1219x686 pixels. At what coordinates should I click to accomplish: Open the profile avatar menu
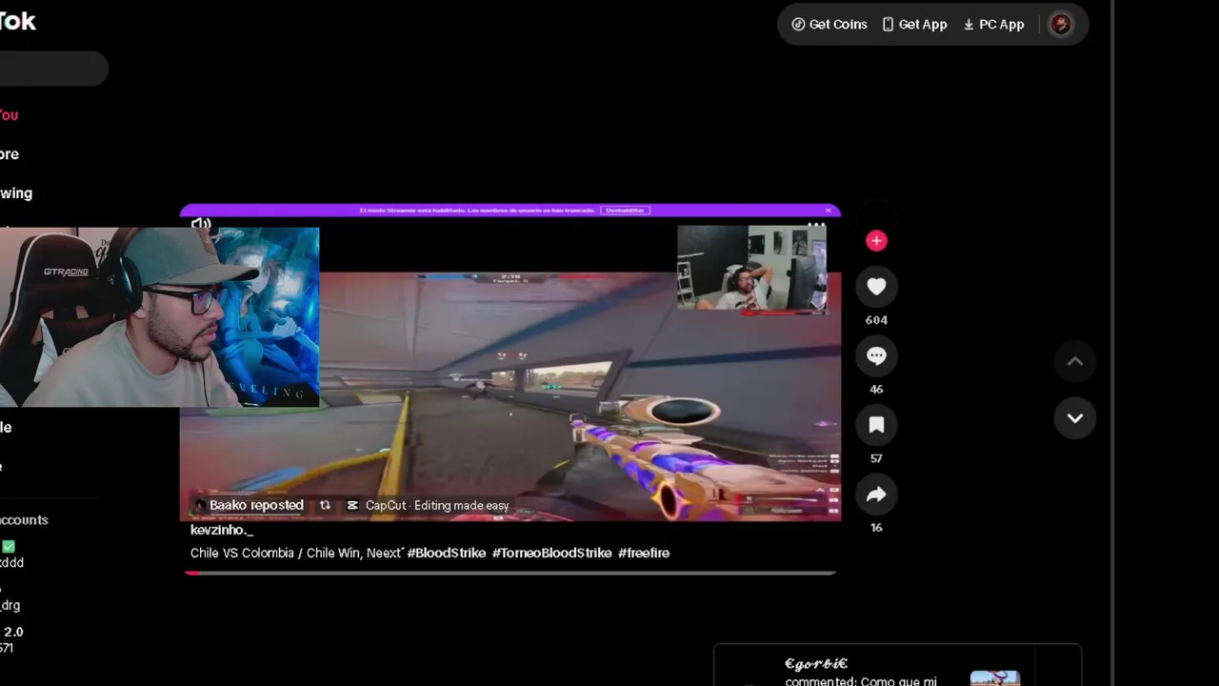click(1060, 25)
